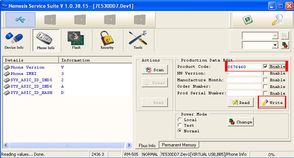Click the right scroll arrow of details list
This screenshot has width=294, height=158.
tap(129, 145)
